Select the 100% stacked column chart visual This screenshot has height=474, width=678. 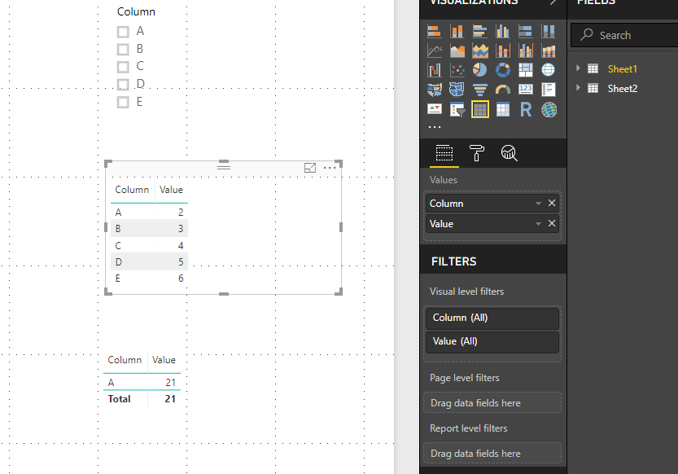(x=549, y=31)
